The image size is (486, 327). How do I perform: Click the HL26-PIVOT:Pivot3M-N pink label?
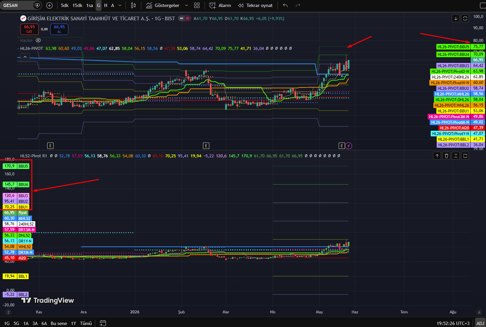pyautogui.click(x=449, y=117)
